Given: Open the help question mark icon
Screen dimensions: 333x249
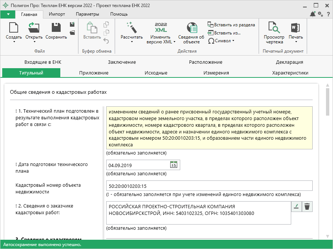Looking at the screenshot, I should coord(328,14).
